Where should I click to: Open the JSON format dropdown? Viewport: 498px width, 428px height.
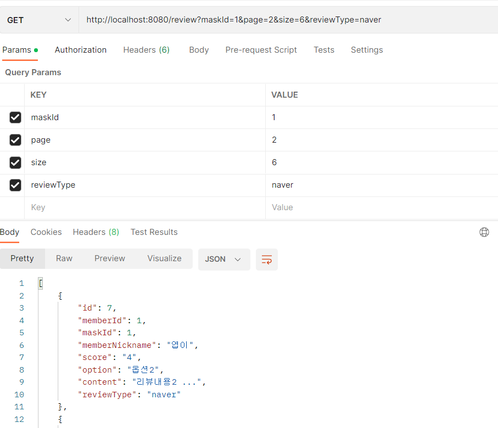224,260
